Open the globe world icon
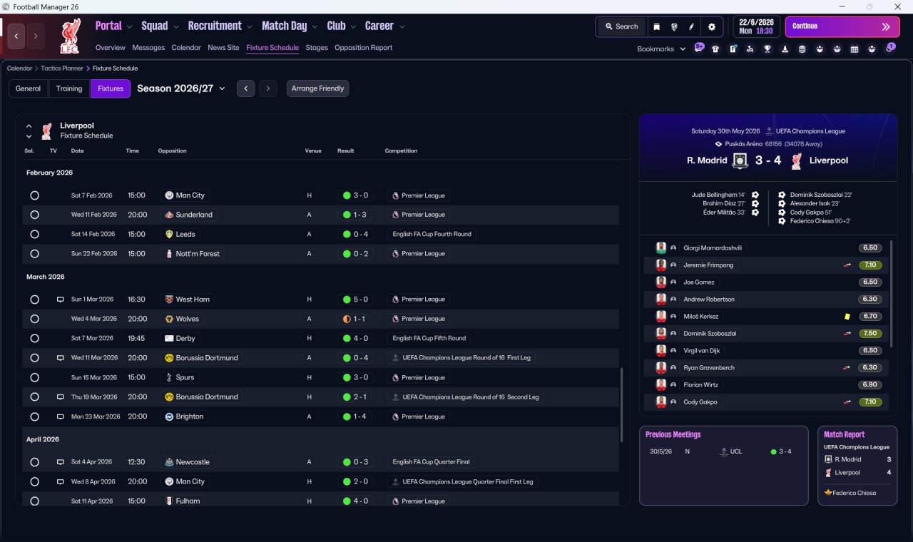 coord(674,26)
